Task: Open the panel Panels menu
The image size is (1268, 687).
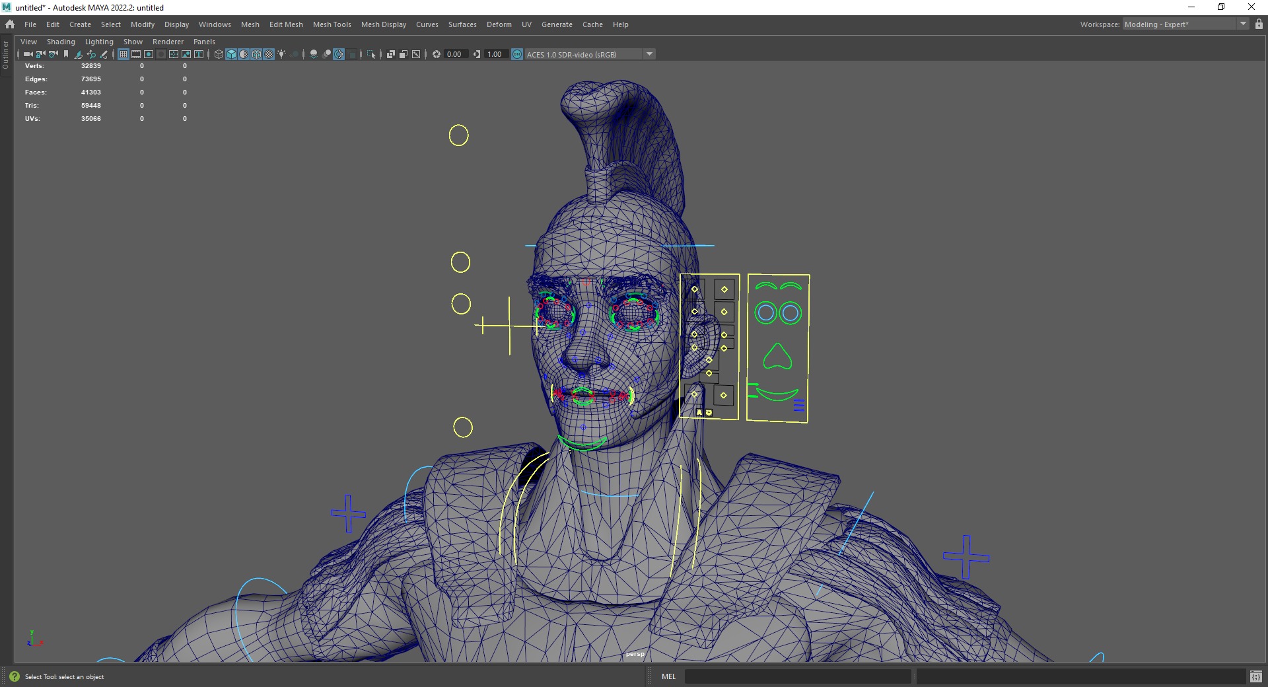Action: 204,42
